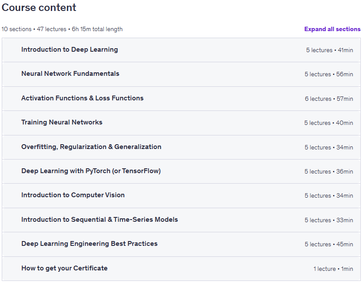Click the Expand all sections link
363x284 pixels.
click(332, 29)
